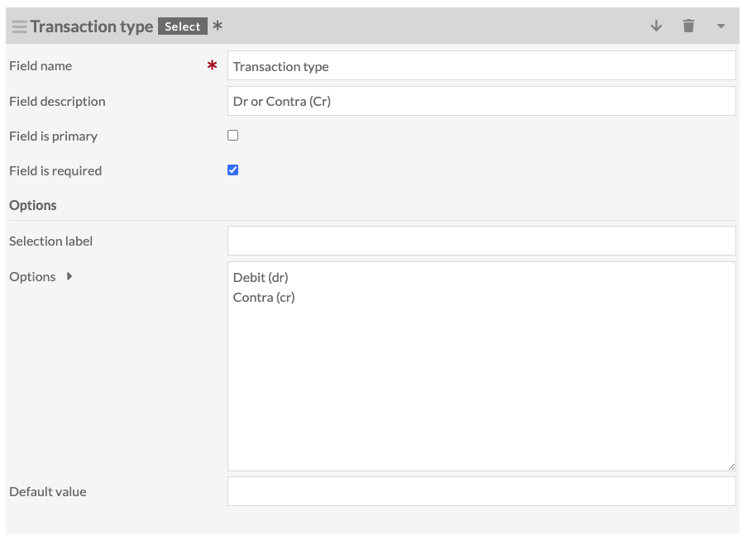Viewport: 747px width, 540px height.
Task: Click the asterisk after the Select badge
Action: pos(216,25)
